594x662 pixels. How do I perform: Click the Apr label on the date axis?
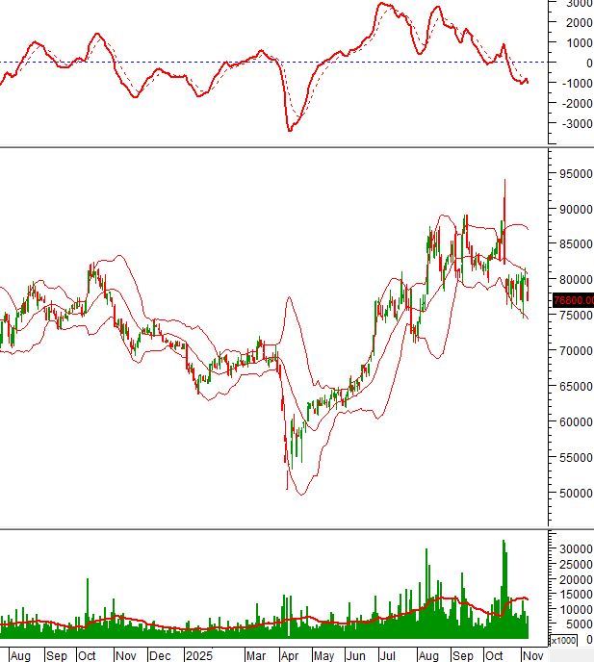[x=290, y=655]
